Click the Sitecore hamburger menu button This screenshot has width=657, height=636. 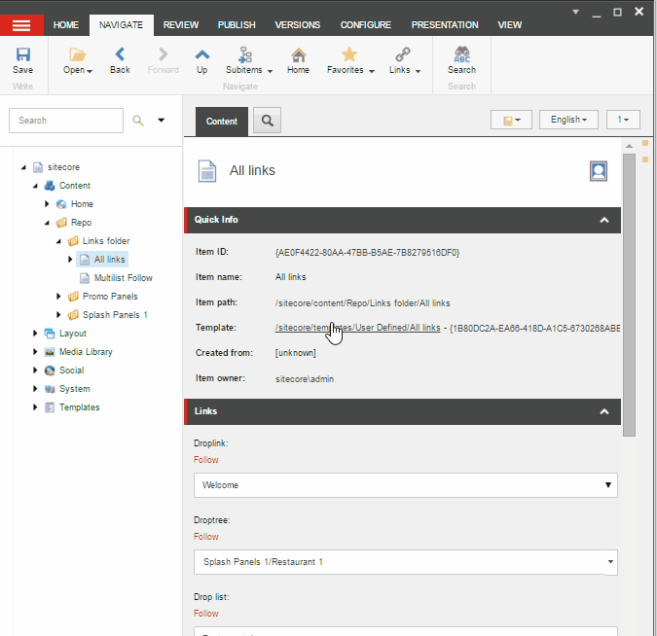pyautogui.click(x=21, y=25)
